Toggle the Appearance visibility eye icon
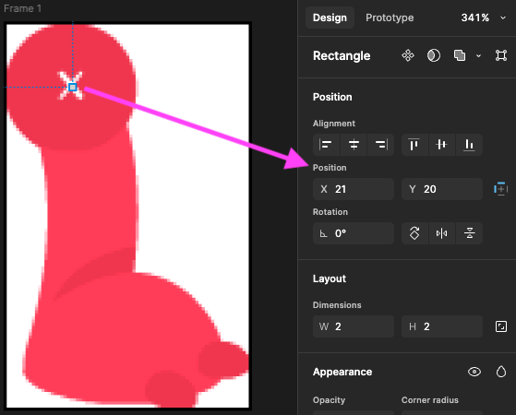The width and height of the screenshot is (516, 415). point(474,372)
